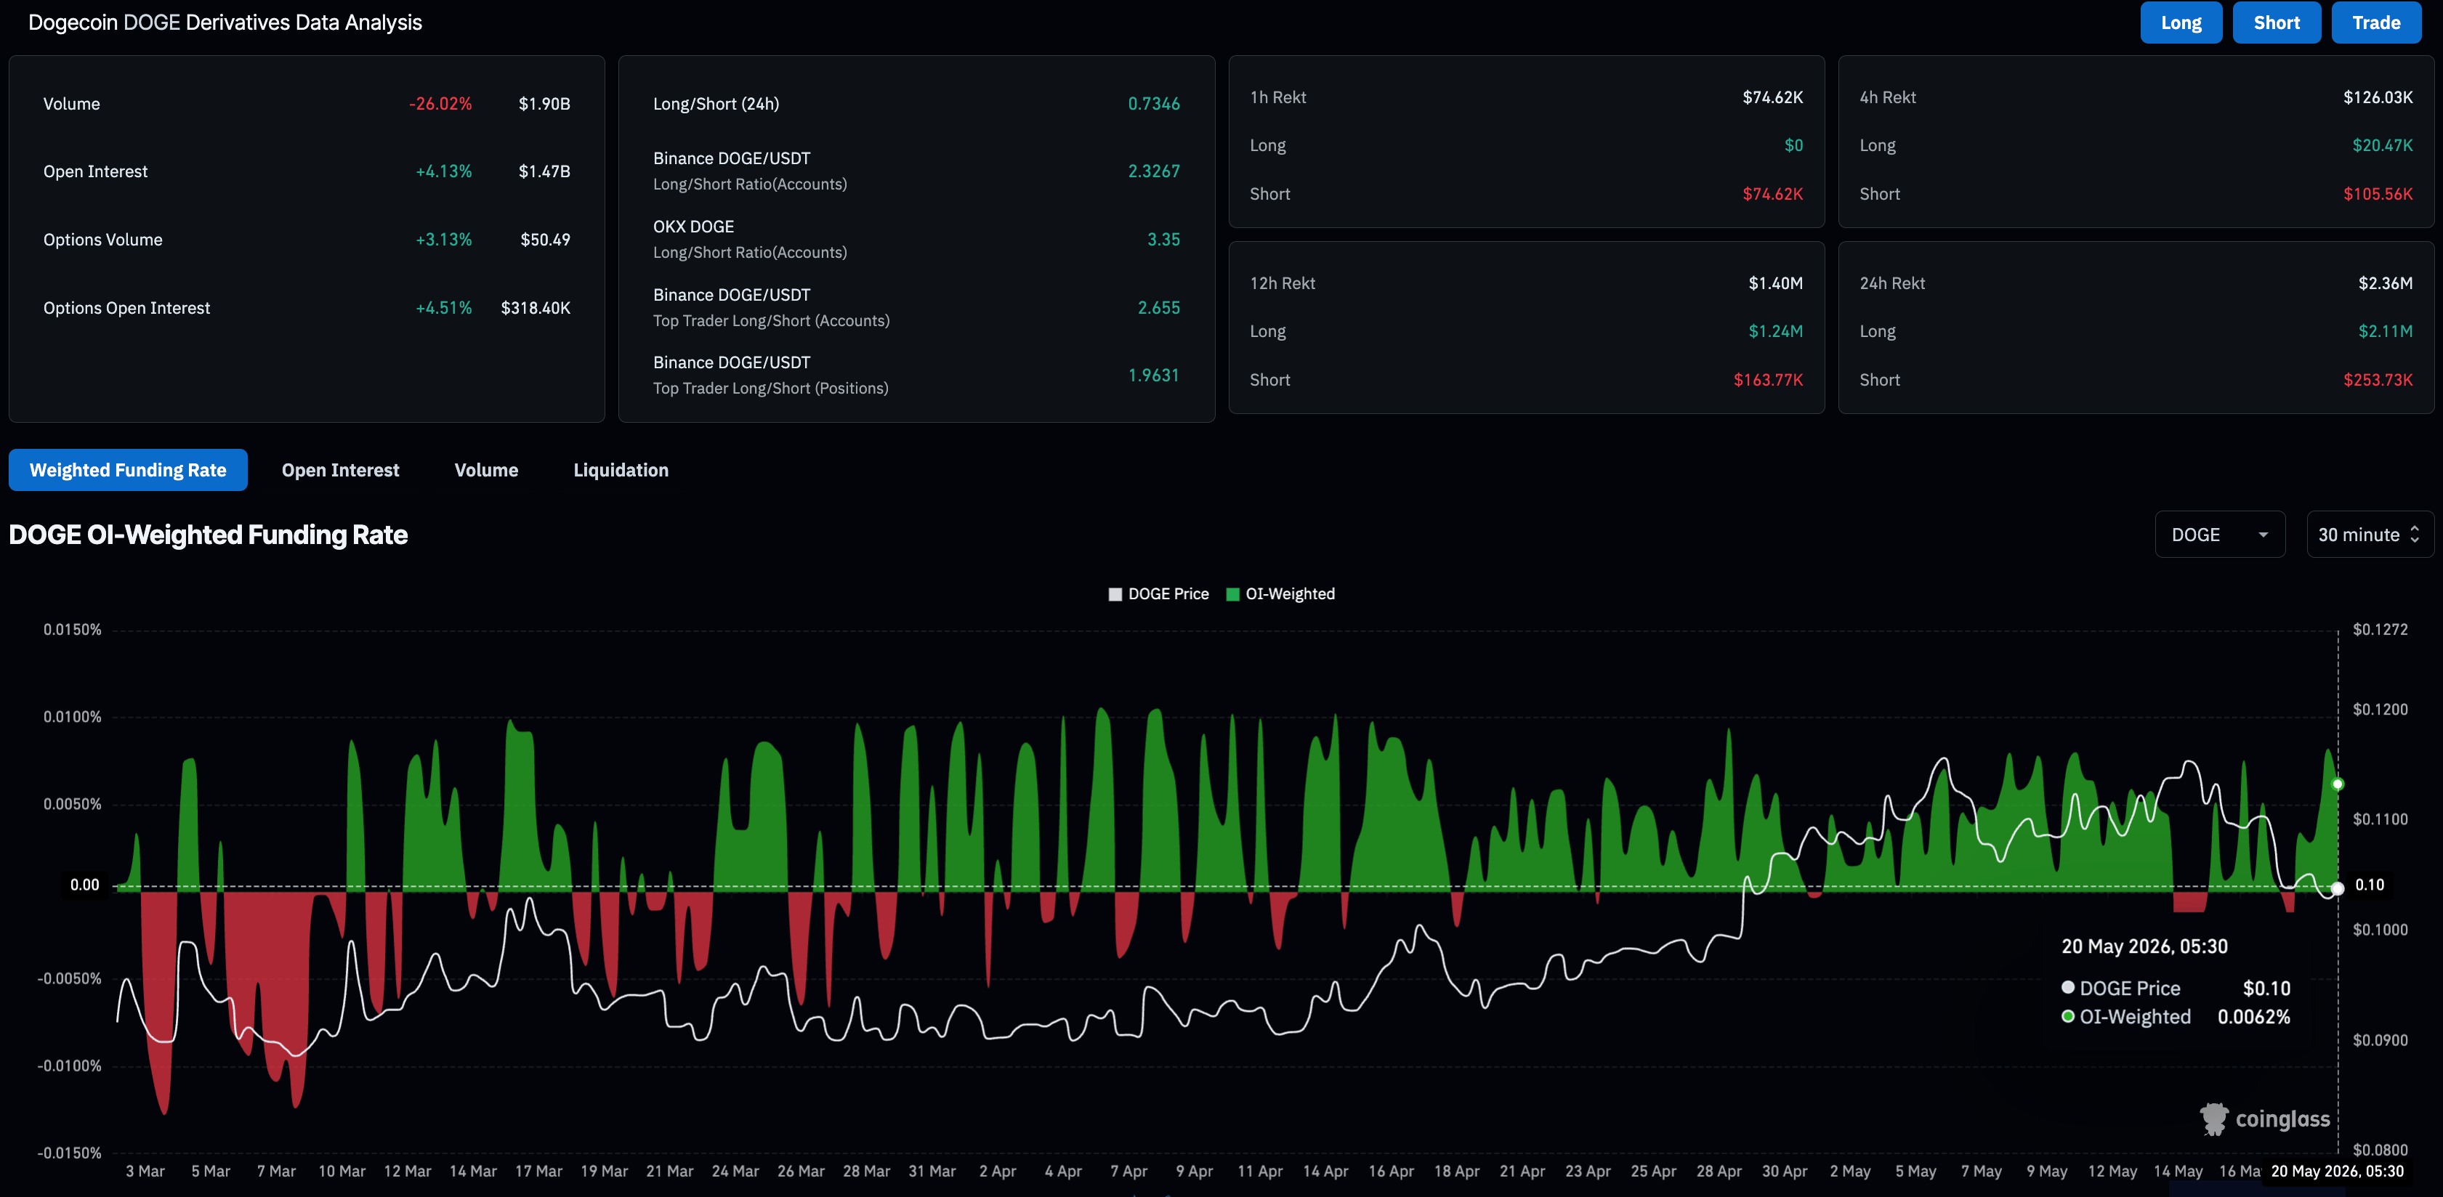Image resolution: width=2443 pixels, height=1197 pixels.
Task: Click the green OI-Weighted marker at chart's right edge
Action: tap(2338, 784)
